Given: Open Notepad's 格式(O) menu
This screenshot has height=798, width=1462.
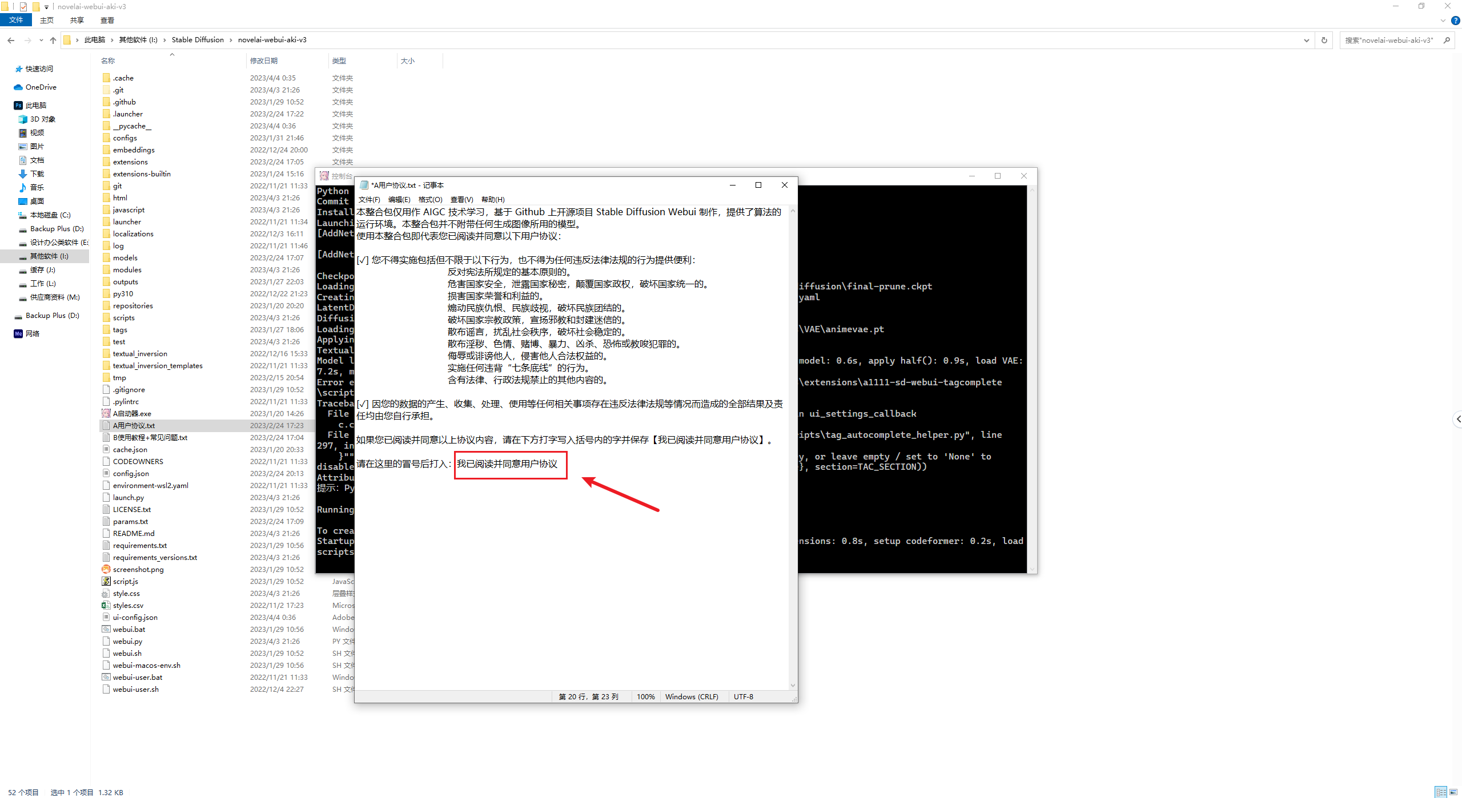Looking at the screenshot, I should click(x=430, y=199).
